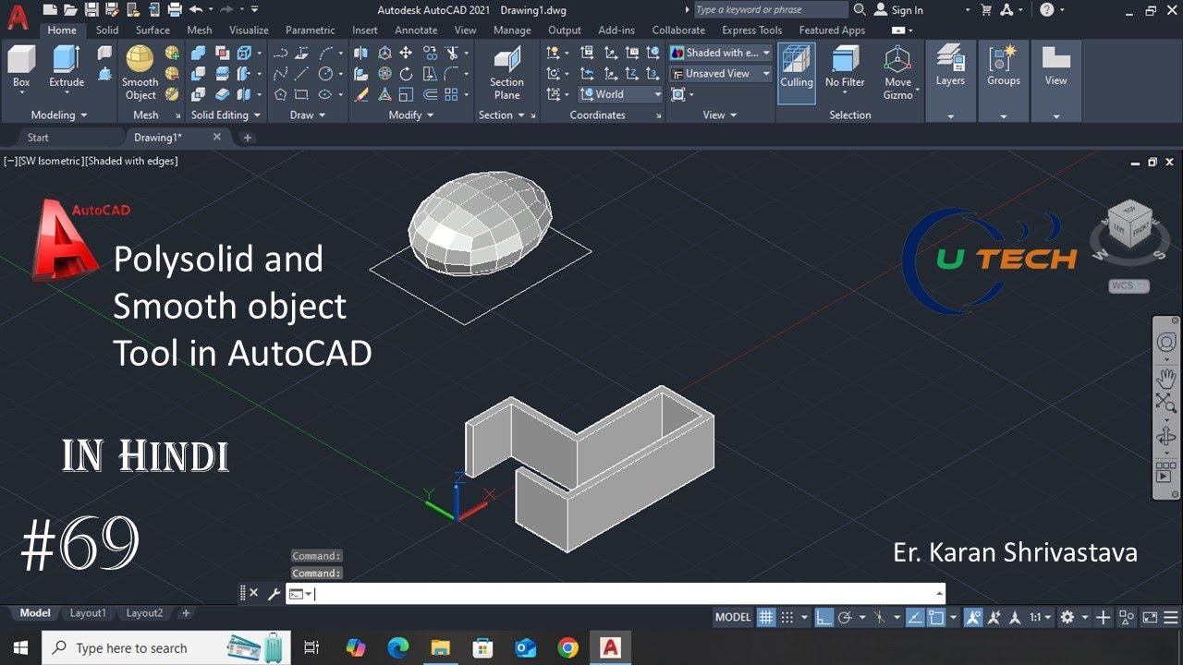The image size is (1183, 665).
Task: Click the Smooth Object mesh tool
Action: [140, 72]
